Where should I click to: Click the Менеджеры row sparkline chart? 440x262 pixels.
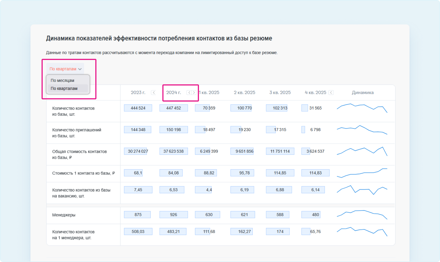click(362, 215)
